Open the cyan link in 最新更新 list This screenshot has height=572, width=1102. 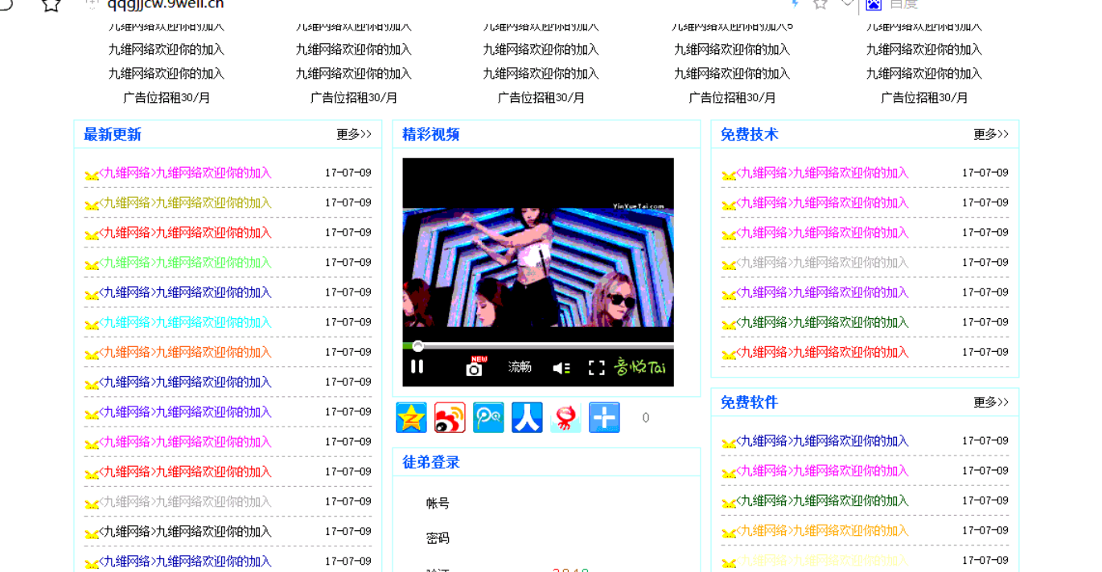(185, 322)
